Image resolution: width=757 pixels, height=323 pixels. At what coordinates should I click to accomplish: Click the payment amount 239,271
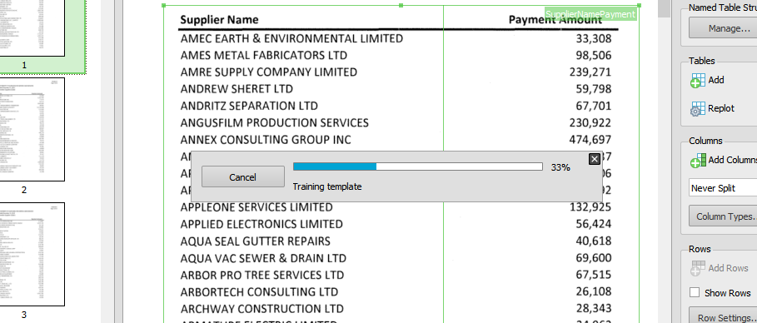[x=590, y=72]
